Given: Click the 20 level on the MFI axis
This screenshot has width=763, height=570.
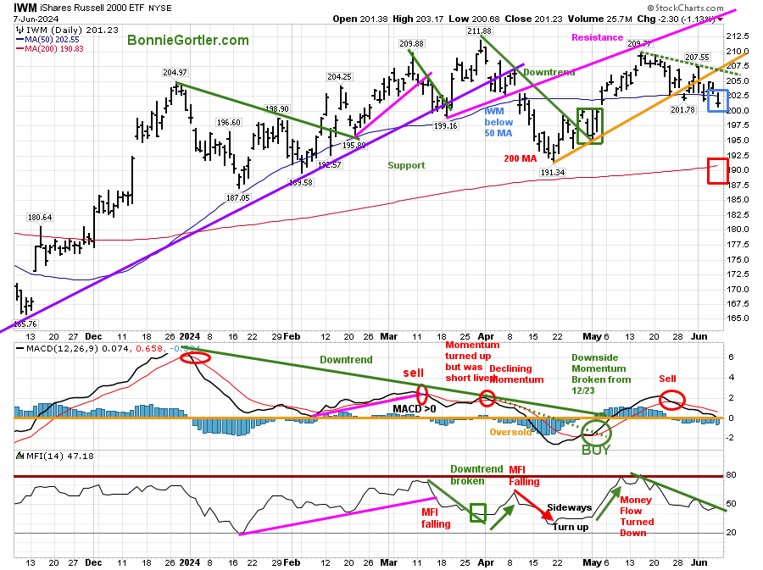Looking at the screenshot, I should pos(731,533).
